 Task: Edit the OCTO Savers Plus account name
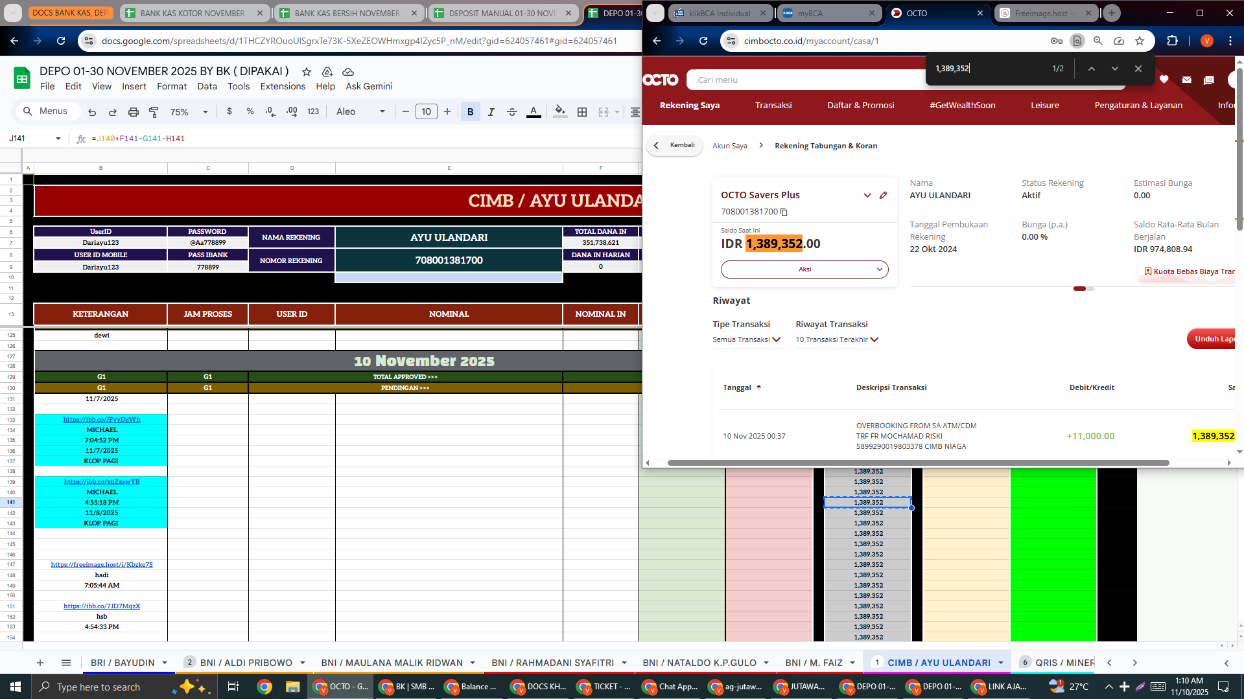883,195
